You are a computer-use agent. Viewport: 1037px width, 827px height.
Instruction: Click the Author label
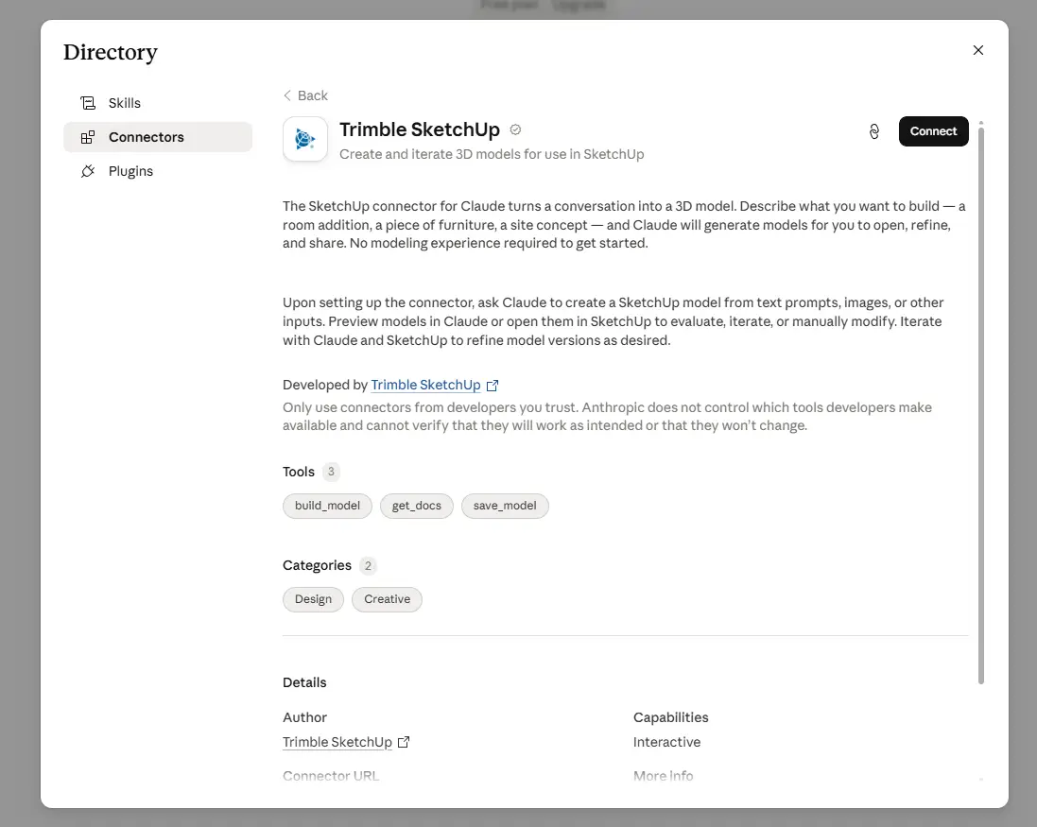pyautogui.click(x=304, y=717)
